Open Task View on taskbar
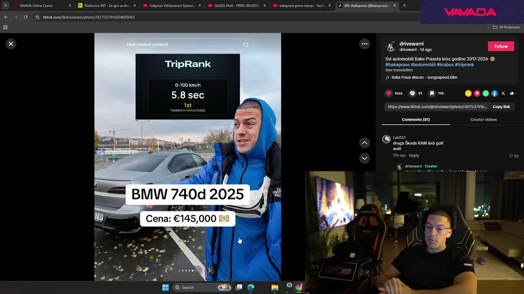 [x=239, y=287]
